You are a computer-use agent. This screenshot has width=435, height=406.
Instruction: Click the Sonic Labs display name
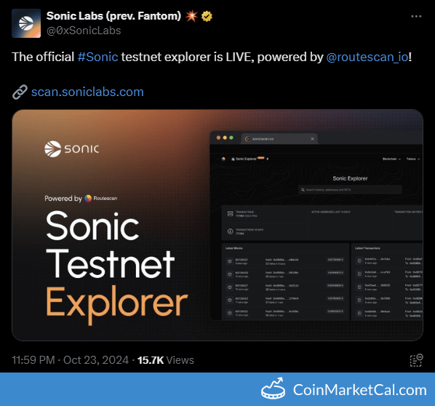(113, 16)
